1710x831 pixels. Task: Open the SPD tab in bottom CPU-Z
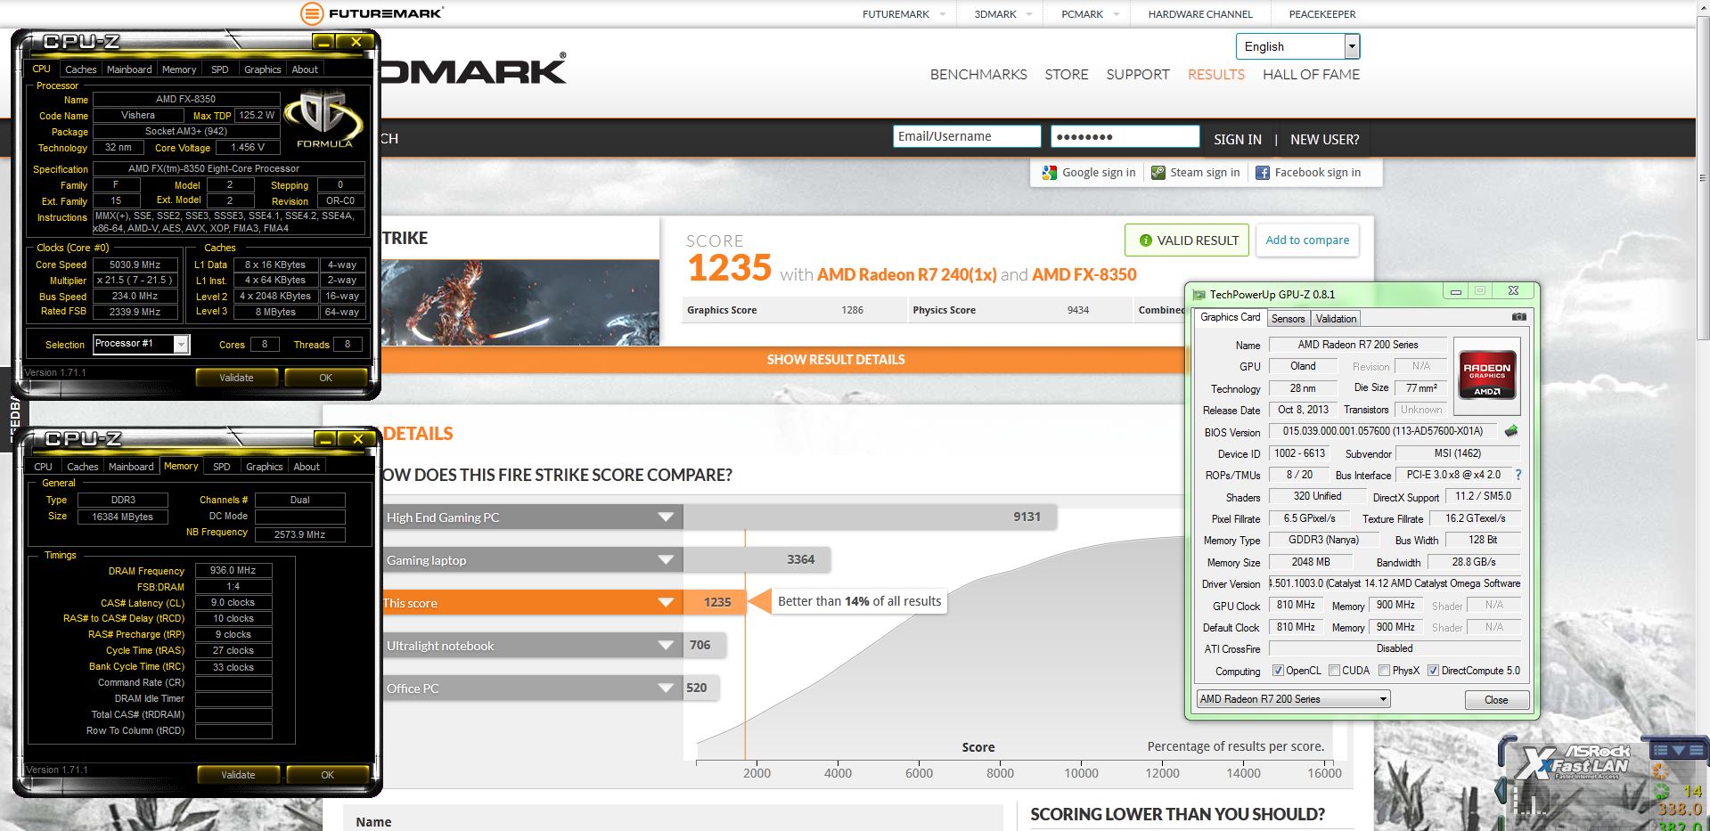tap(221, 467)
